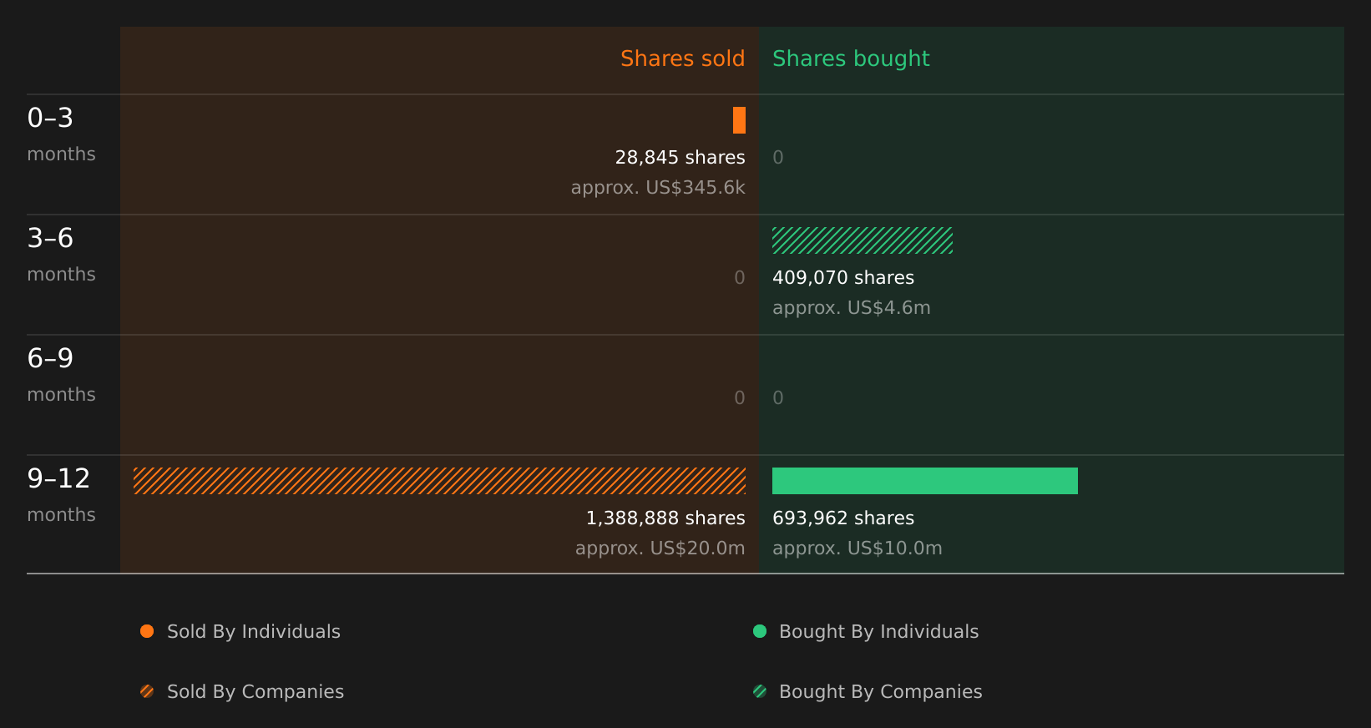
Task: Select the Sold By Companies legend label
Action: click(255, 692)
